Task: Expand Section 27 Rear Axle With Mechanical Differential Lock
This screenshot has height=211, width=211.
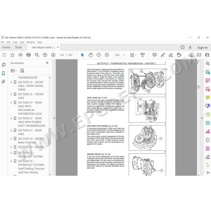Action: (11, 103)
